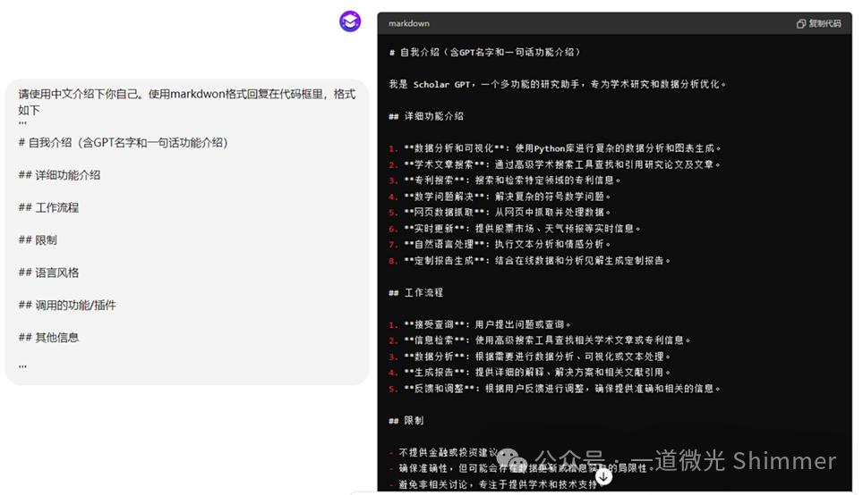This screenshot has width=863, height=495.
Task: Click list item 5 网页数据抓取
Action: coord(500,212)
